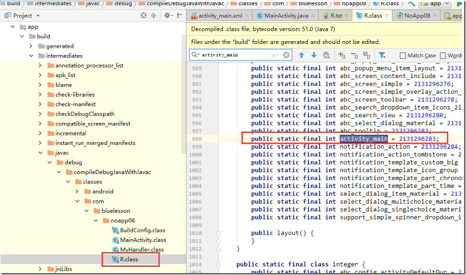Click Project panel vertical scrollbar

183,95
